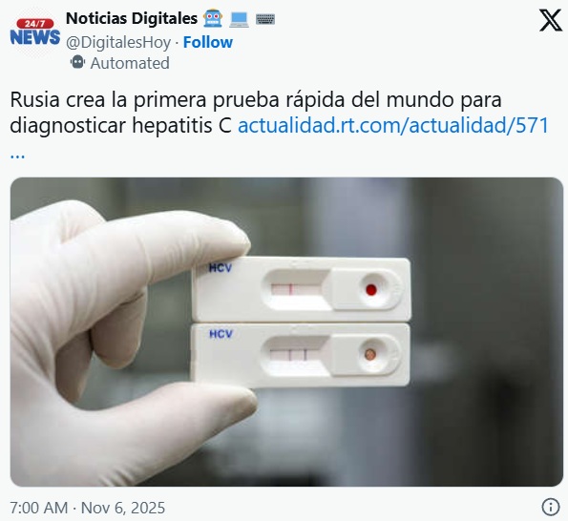Image resolution: width=568 pixels, height=521 pixels.
Task: Click the bottom HCV test cassette
Action: pyautogui.click(x=301, y=355)
